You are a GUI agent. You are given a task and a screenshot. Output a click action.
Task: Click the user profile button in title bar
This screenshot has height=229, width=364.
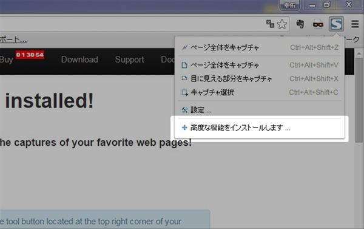click(x=290, y=5)
